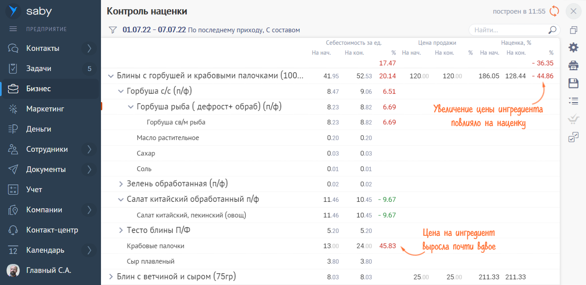Open the Маркетинг menu section
The width and height of the screenshot is (586, 285).
coord(45,109)
